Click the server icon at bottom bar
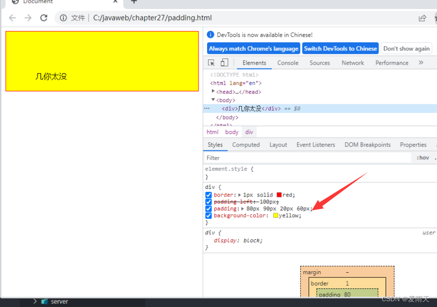The image size is (437, 307). [44, 301]
